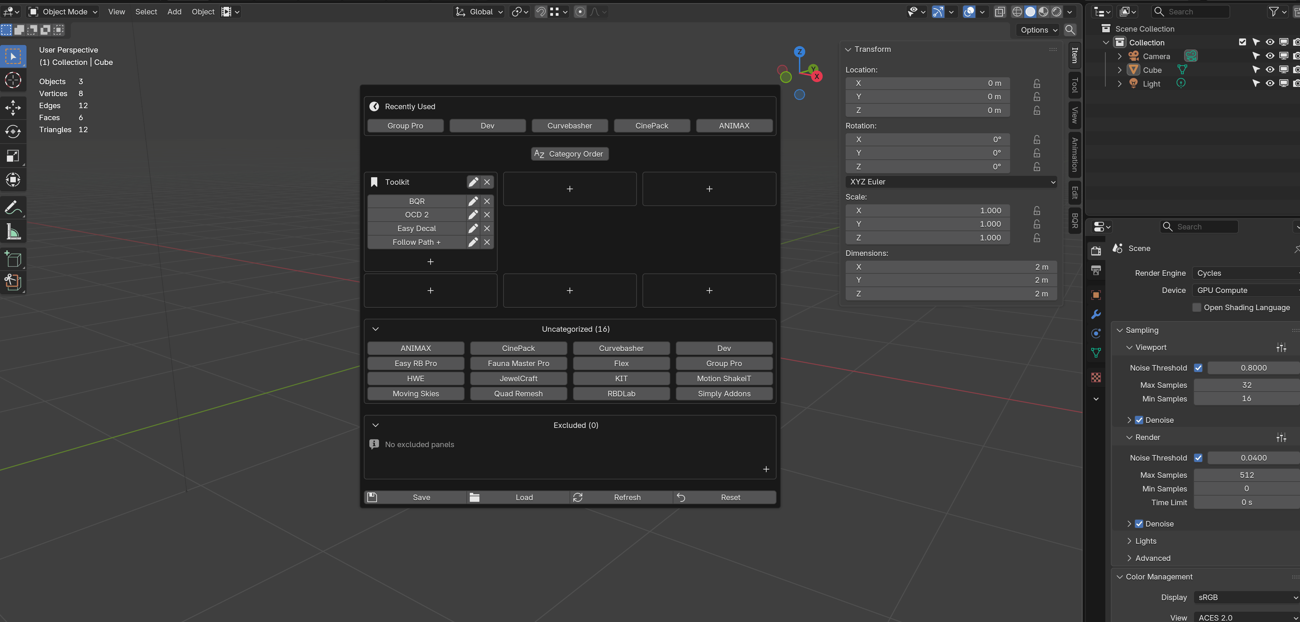Select the Move tool
The width and height of the screenshot is (1300, 622).
13,108
